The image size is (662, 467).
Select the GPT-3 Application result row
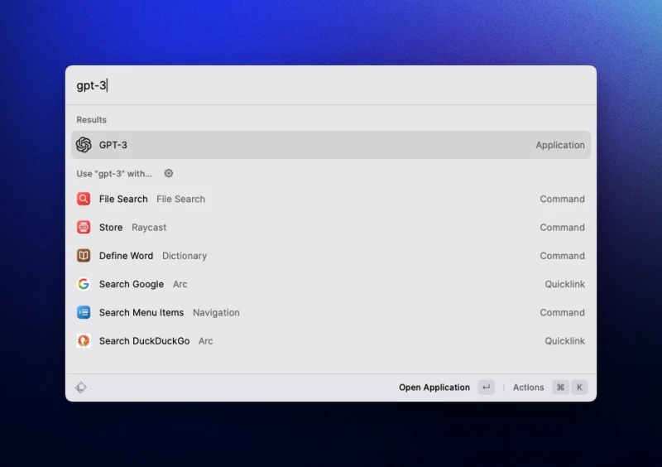coord(331,145)
